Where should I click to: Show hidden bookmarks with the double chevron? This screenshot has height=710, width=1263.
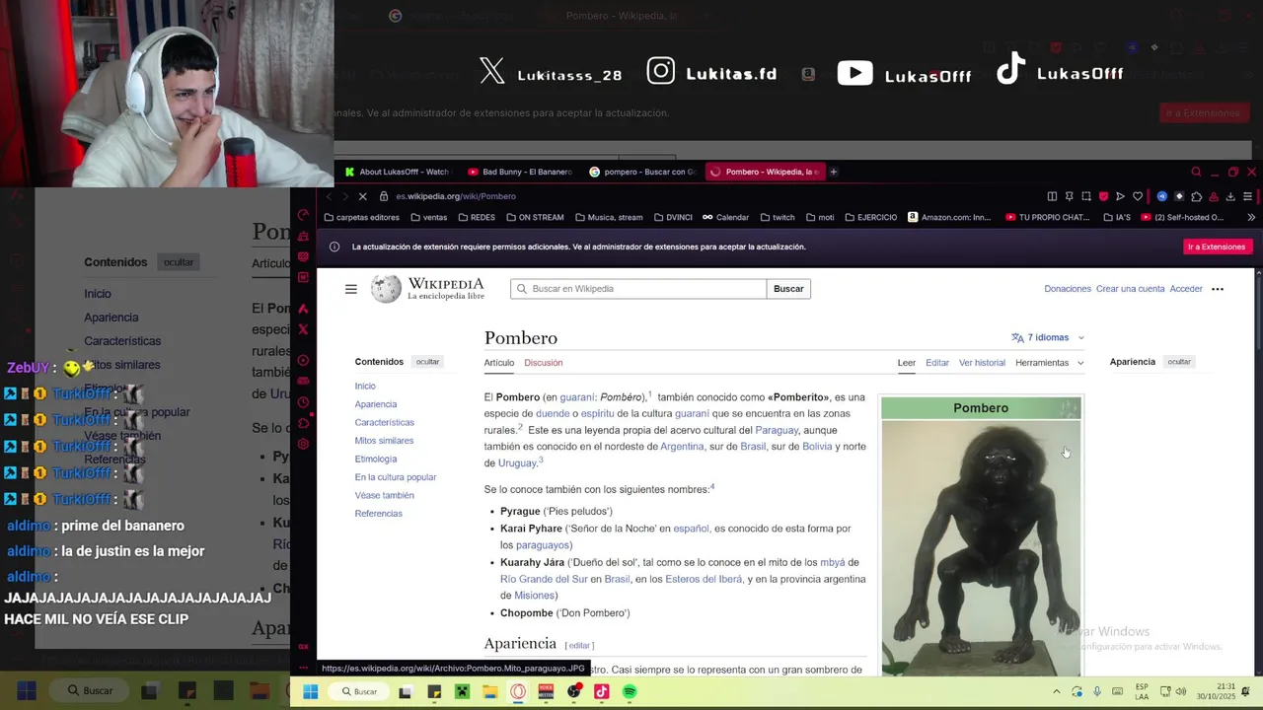tap(1250, 217)
